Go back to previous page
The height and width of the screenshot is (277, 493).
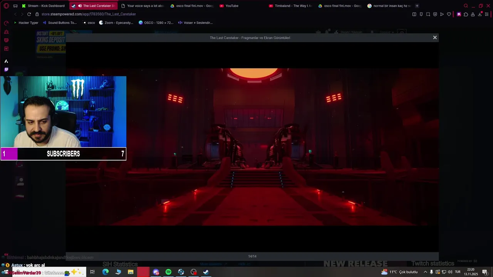[x=15, y=14]
